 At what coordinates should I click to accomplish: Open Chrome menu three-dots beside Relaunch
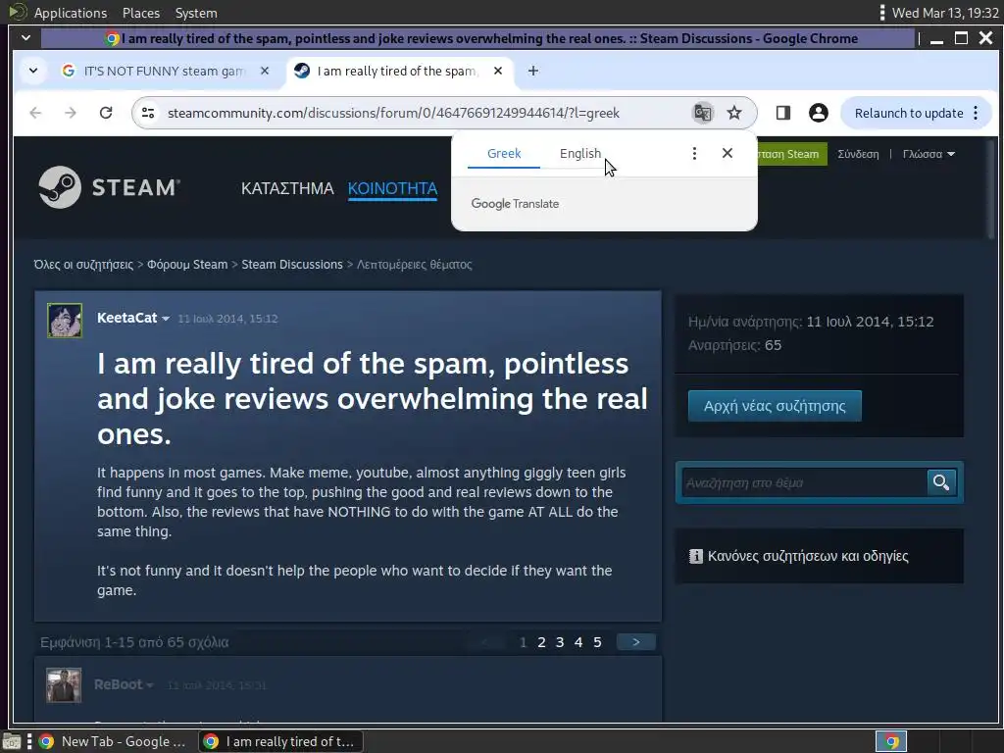click(976, 113)
